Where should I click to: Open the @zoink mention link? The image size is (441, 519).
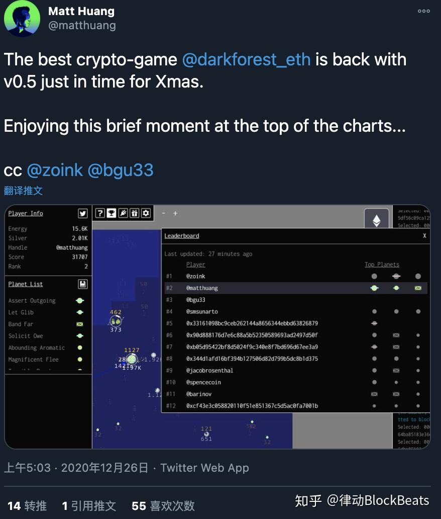tap(55, 170)
